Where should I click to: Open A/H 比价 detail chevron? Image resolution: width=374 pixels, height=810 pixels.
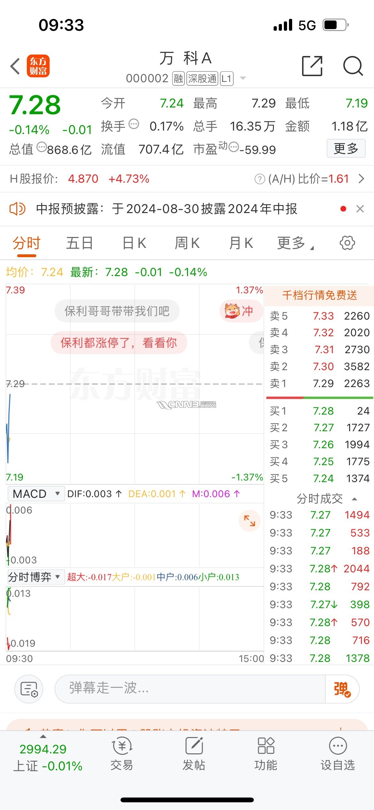click(x=361, y=179)
